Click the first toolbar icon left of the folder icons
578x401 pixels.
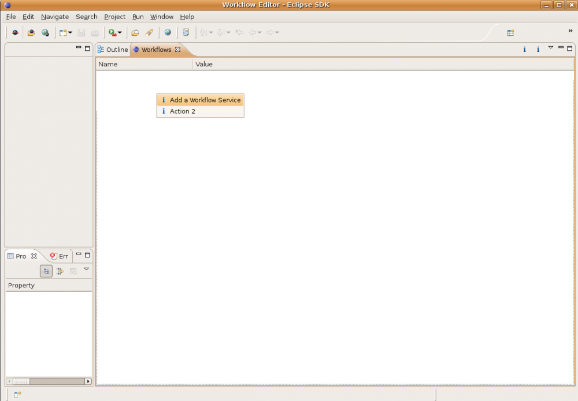15,33
